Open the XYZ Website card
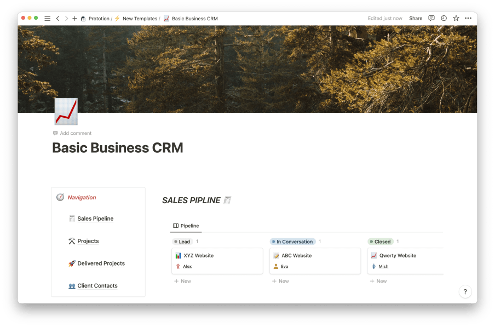The image size is (495, 327). pos(217,261)
